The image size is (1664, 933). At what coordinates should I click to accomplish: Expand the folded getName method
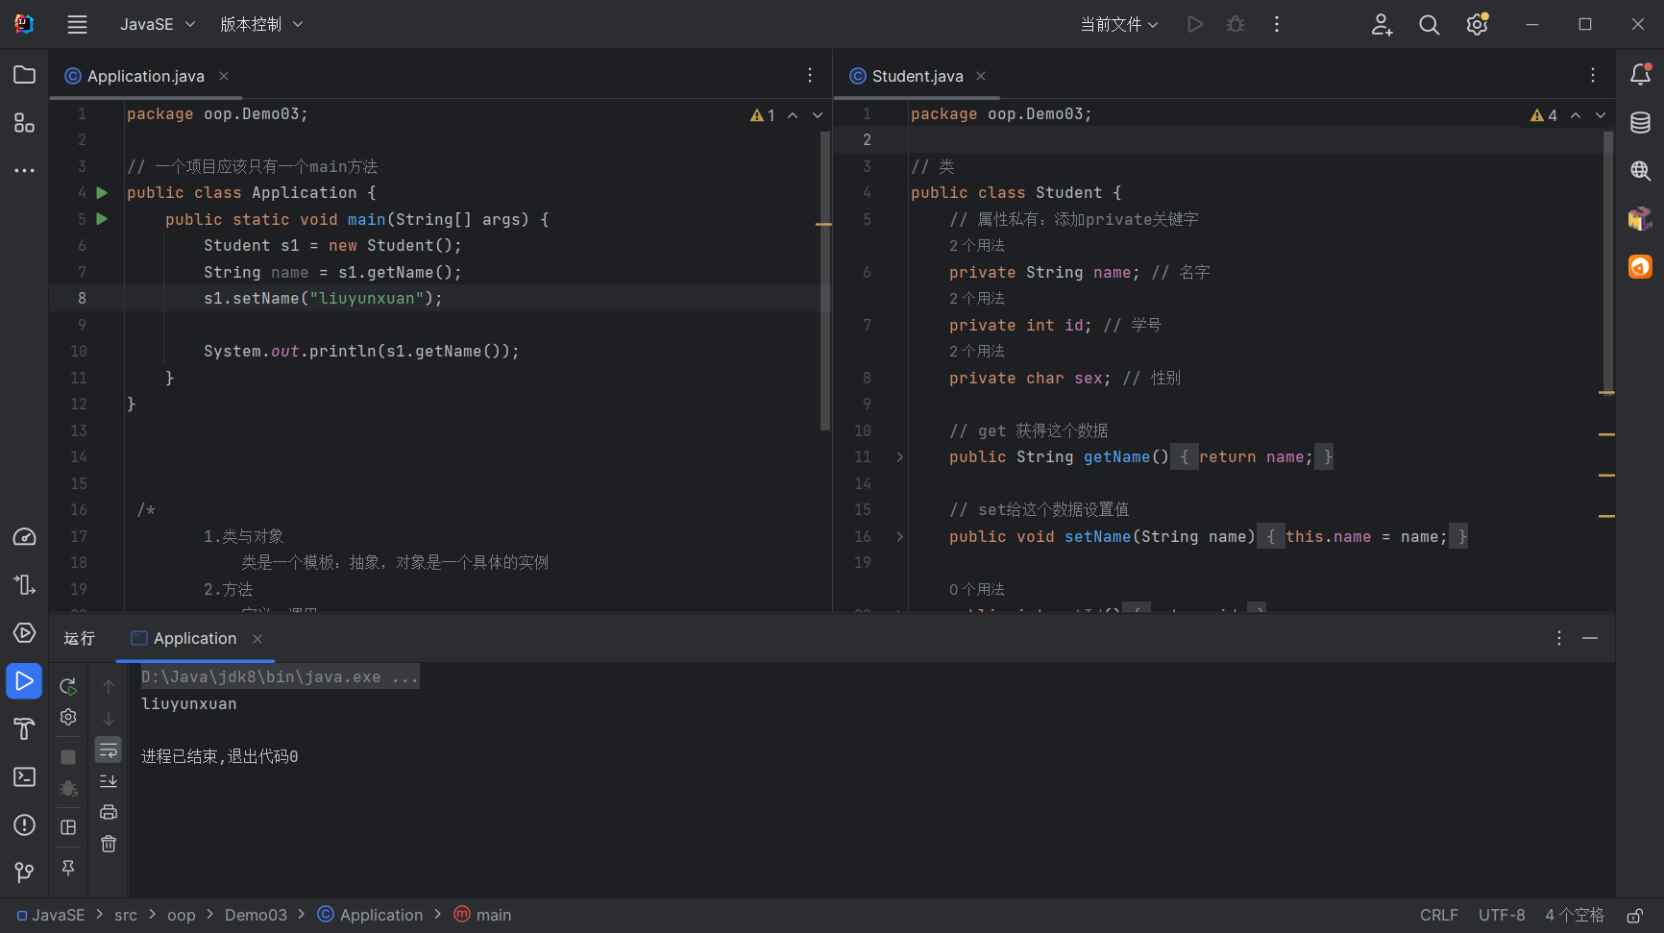899,457
